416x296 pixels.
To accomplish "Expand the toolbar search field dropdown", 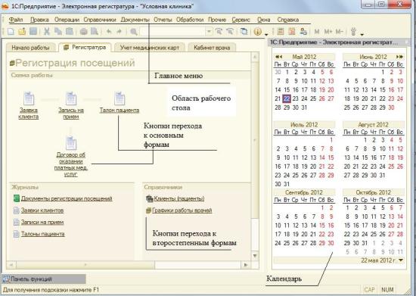I will (209, 32).
